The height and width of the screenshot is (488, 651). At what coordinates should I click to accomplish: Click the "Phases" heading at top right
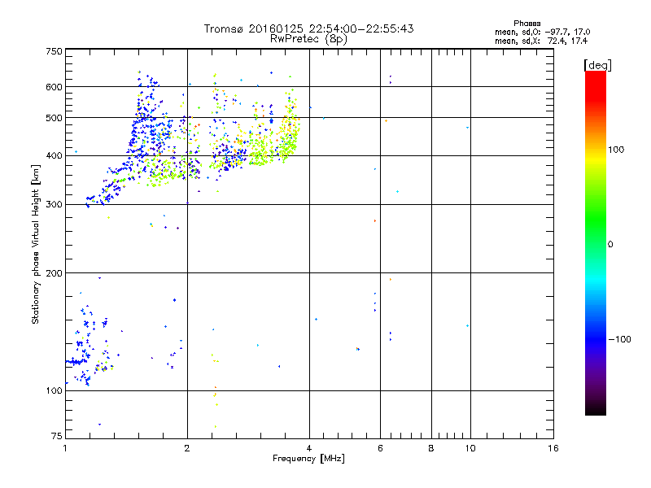(x=526, y=24)
